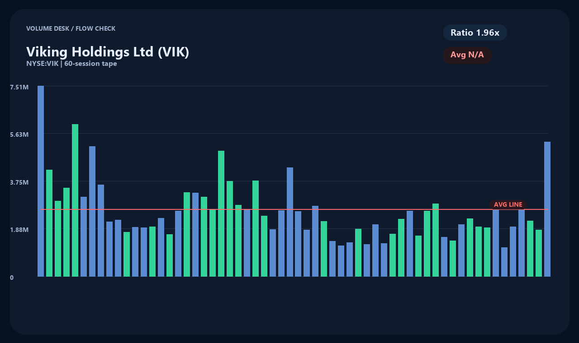Click the VOLUME DESK / FLOW CHECK header

point(71,28)
